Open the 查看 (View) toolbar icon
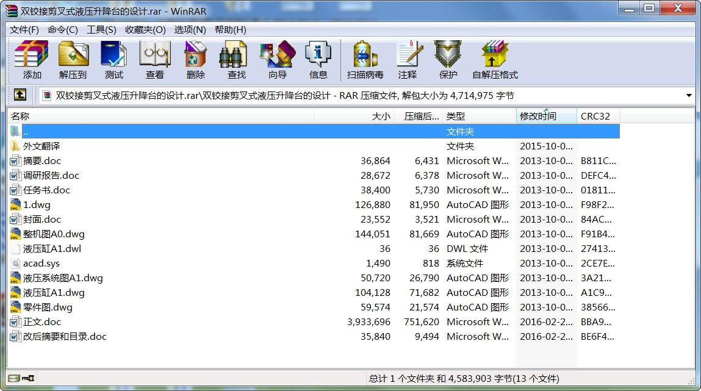 (x=154, y=60)
